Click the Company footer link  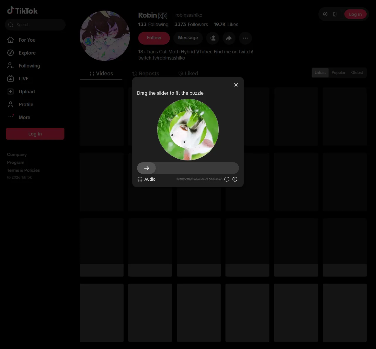coord(17,155)
